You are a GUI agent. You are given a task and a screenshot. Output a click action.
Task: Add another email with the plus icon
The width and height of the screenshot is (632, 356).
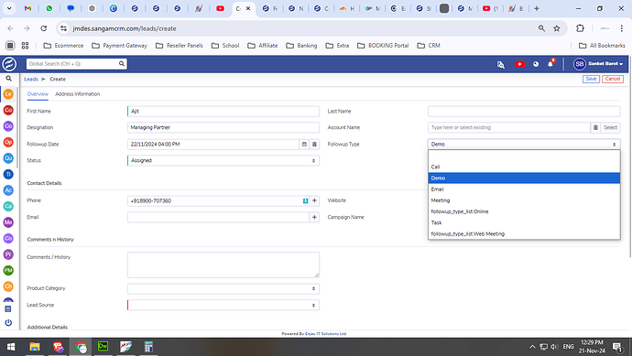(315, 218)
